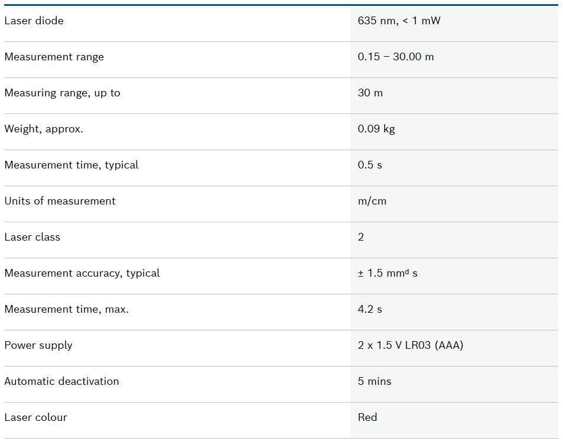563x441 pixels.
Task: Click the "Weight, approx." label
Action: coord(44,129)
